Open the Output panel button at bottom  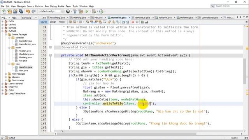coord(10,138)
